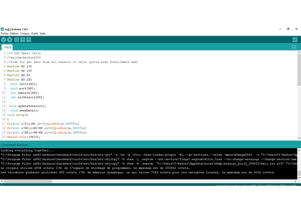Select the hajj sketch tab
This screenshot has width=301, height=213.
point(7,47)
